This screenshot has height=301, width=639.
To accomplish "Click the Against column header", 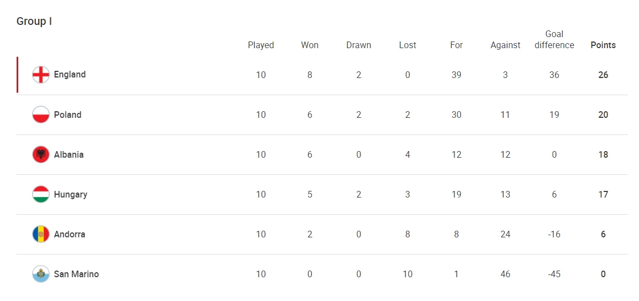I will tap(505, 45).
